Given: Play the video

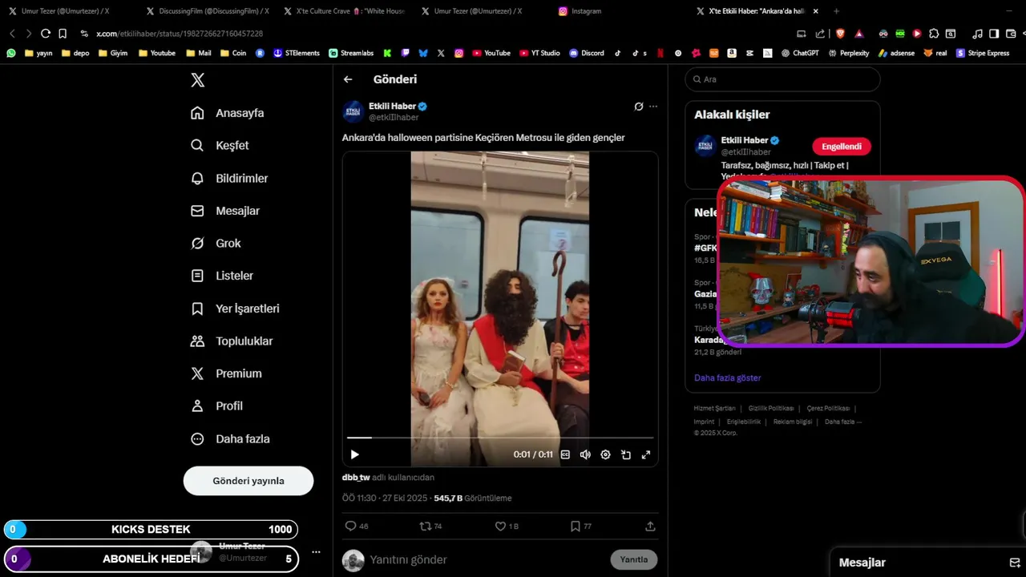Looking at the screenshot, I should [354, 454].
